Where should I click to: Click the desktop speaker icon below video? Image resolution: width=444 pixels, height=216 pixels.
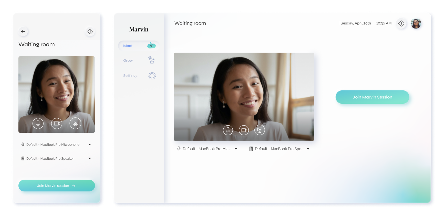pos(251,149)
